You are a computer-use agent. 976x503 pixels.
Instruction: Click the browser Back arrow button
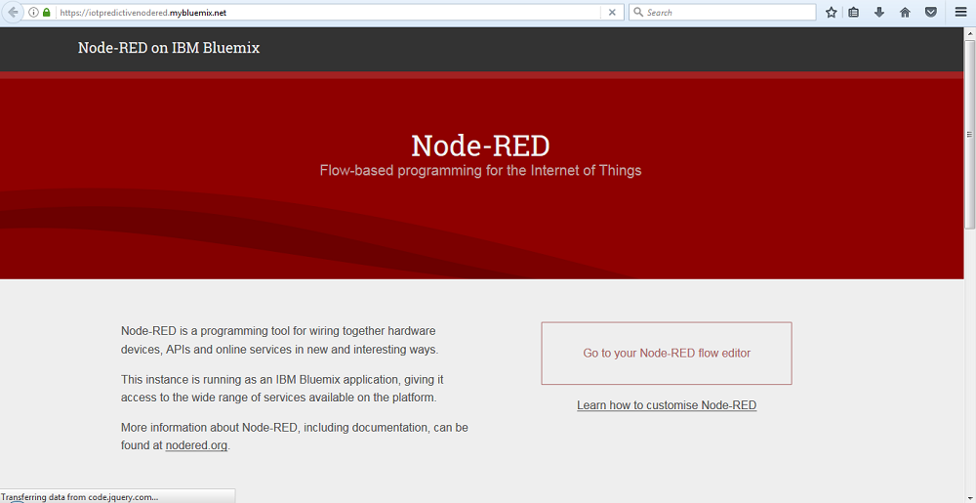pos(13,12)
